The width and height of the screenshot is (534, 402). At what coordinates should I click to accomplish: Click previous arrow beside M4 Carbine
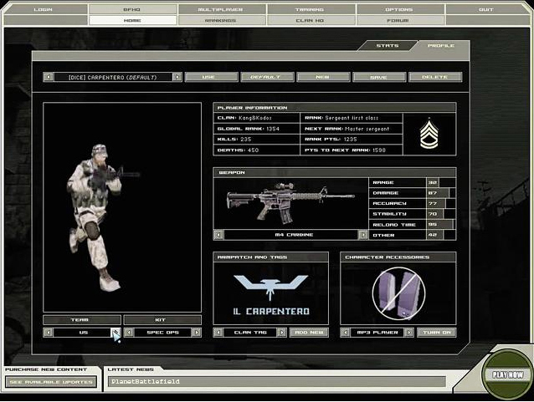[219, 235]
